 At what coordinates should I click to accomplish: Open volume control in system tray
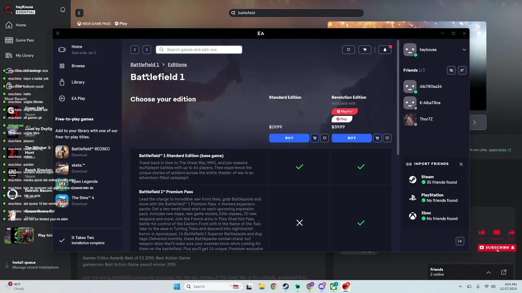pos(493,286)
